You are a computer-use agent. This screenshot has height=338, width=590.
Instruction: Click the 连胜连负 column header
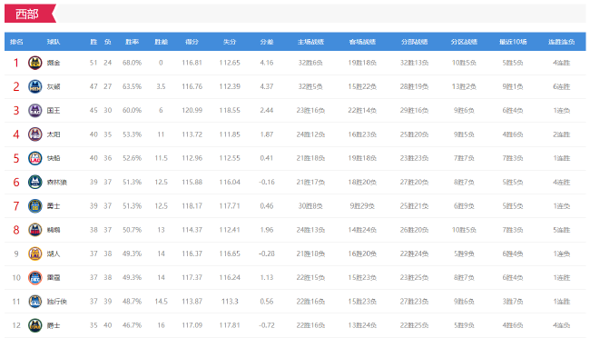(x=561, y=42)
